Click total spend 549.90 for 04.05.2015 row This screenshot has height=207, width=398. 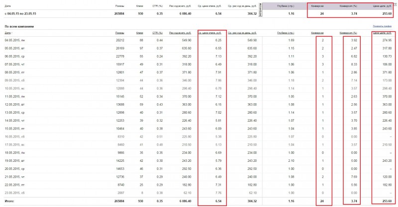click(x=187, y=40)
